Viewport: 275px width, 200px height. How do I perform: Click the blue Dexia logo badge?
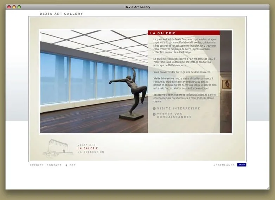242,165
